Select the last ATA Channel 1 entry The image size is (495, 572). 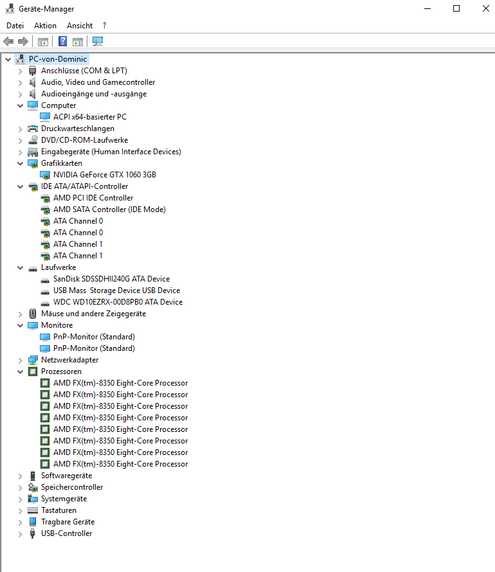click(x=78, y=256)
